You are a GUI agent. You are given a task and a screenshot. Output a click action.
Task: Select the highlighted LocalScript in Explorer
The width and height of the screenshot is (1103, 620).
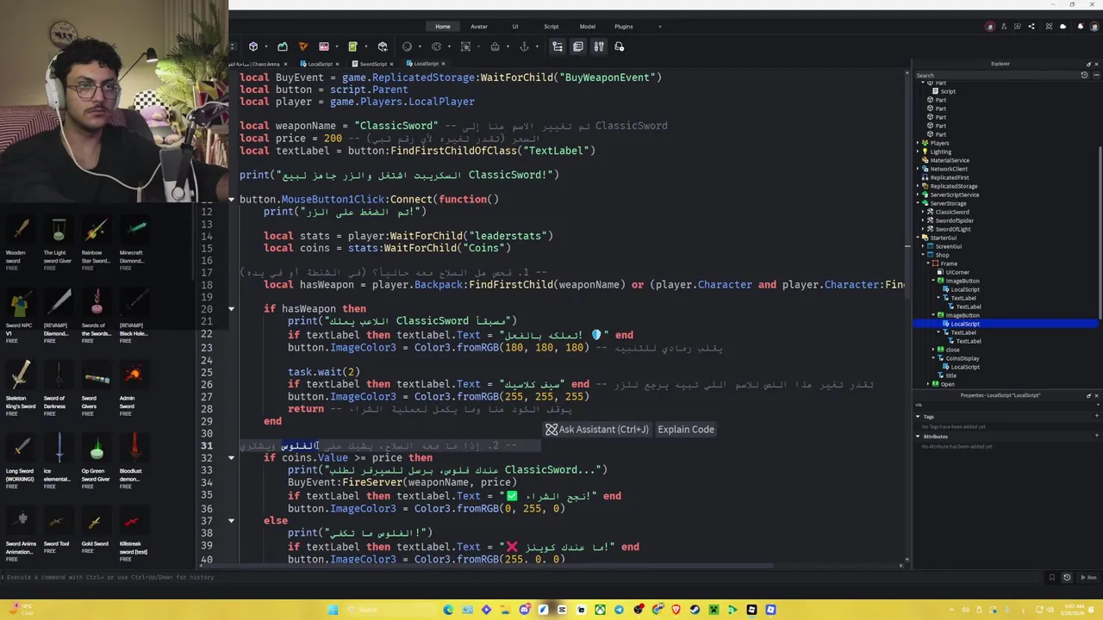click(x=965, y=324)
